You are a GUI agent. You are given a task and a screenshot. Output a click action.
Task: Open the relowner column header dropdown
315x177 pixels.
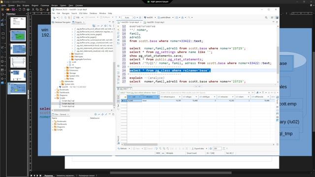point(233,97)
